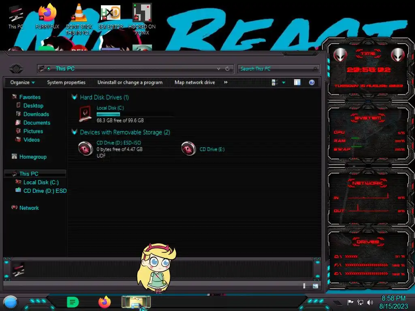Click the volume speaker tray icon
Screen dimensions: 415x311
(370, 302)
